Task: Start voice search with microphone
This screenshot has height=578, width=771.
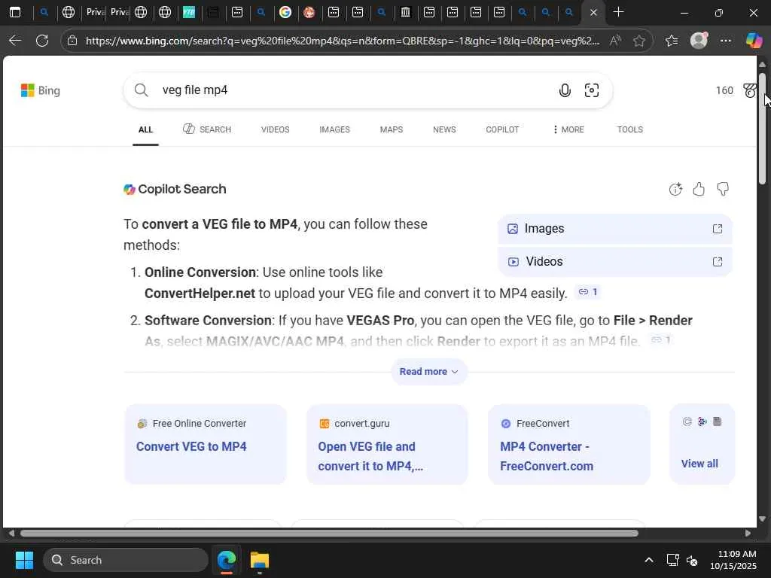Action: 565,90
